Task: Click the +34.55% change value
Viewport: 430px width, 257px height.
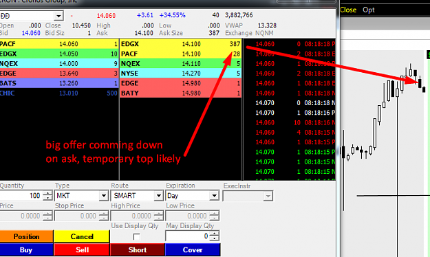Action: tap(172, 15)
